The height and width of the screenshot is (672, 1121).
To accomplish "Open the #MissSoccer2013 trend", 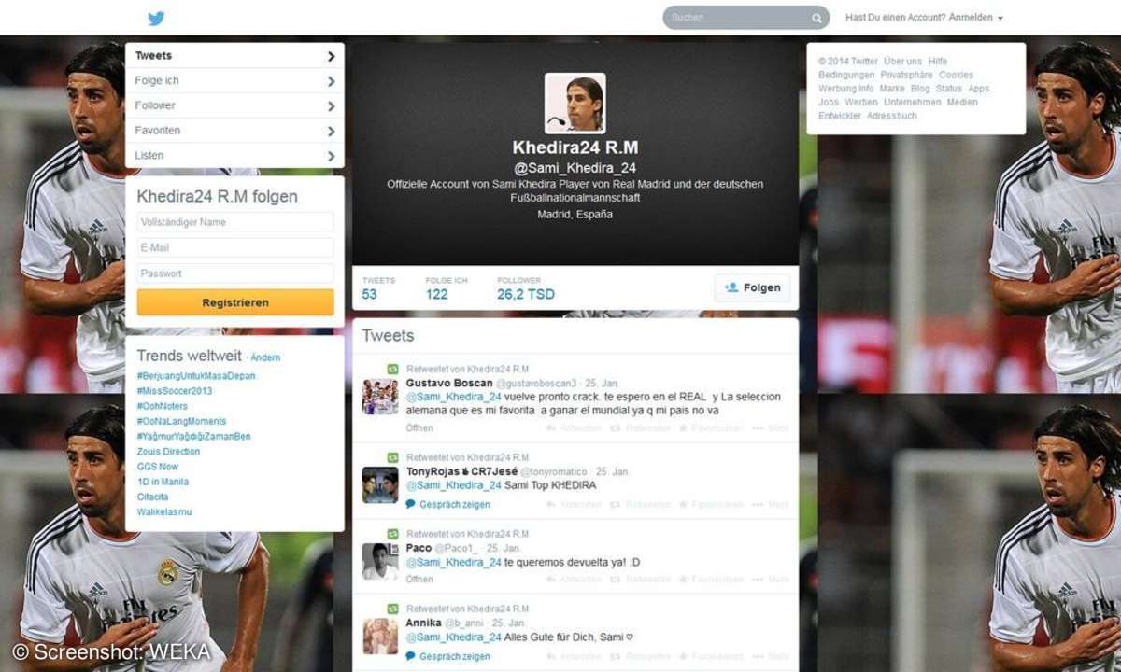I will pyautogui.click(x=177, y=391).
